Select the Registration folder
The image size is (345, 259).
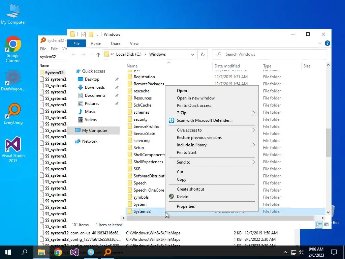point(144,77)
